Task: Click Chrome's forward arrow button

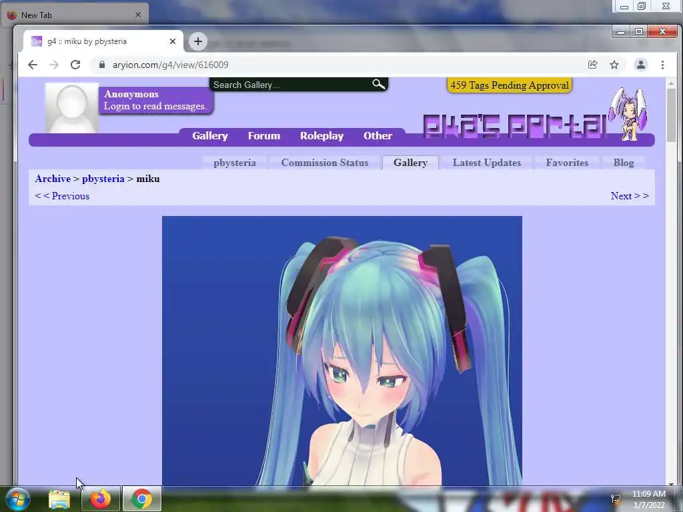Action: [x=53, y=65]
